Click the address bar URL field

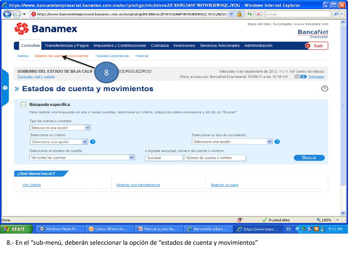coord(132,14)
